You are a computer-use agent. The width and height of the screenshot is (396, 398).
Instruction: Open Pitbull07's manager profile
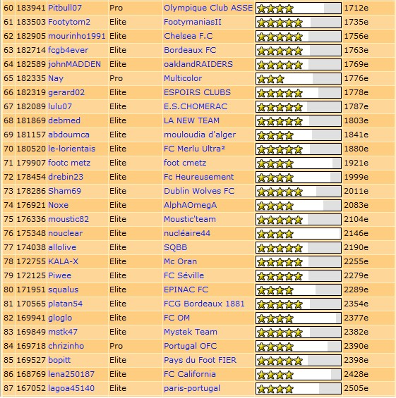(x=65, y=8)
